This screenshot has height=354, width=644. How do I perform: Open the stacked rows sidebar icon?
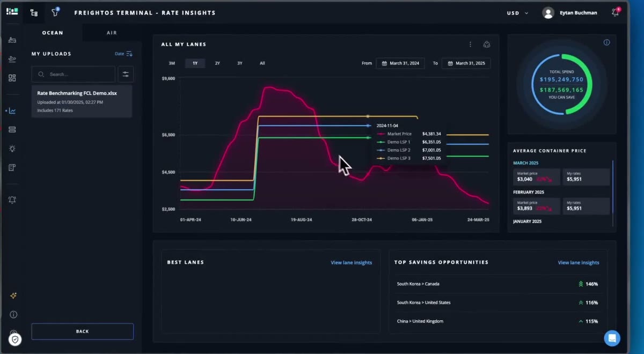click(x=12, y=129)
